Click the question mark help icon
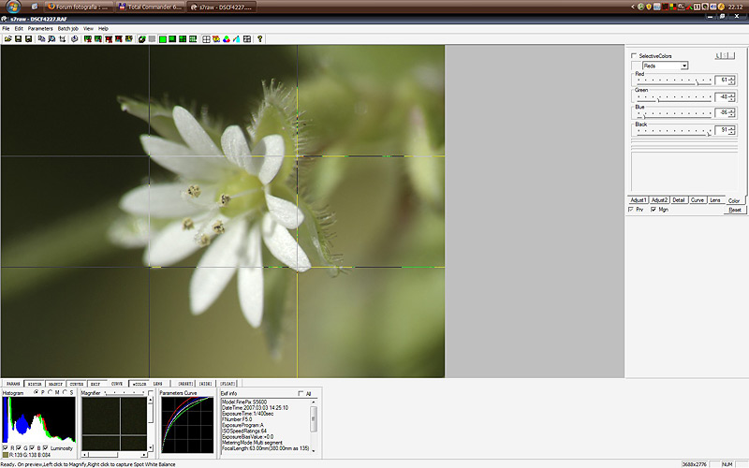This screenshot has width=749, height=468. click(260, 39)
